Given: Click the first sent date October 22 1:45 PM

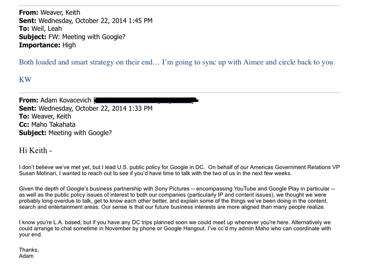Looking at the screenshot, I should tap(95, 21).
